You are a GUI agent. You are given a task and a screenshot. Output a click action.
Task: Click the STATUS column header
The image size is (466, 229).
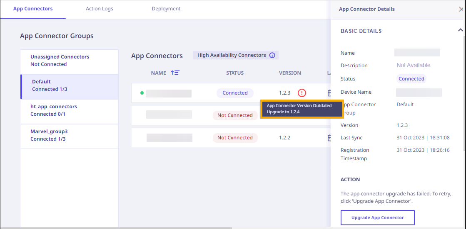(x=235, y=73)
